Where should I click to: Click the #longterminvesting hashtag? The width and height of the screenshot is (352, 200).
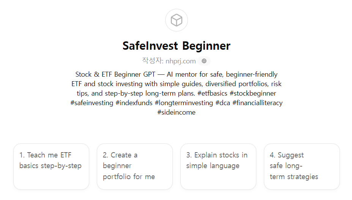[185, 103]
